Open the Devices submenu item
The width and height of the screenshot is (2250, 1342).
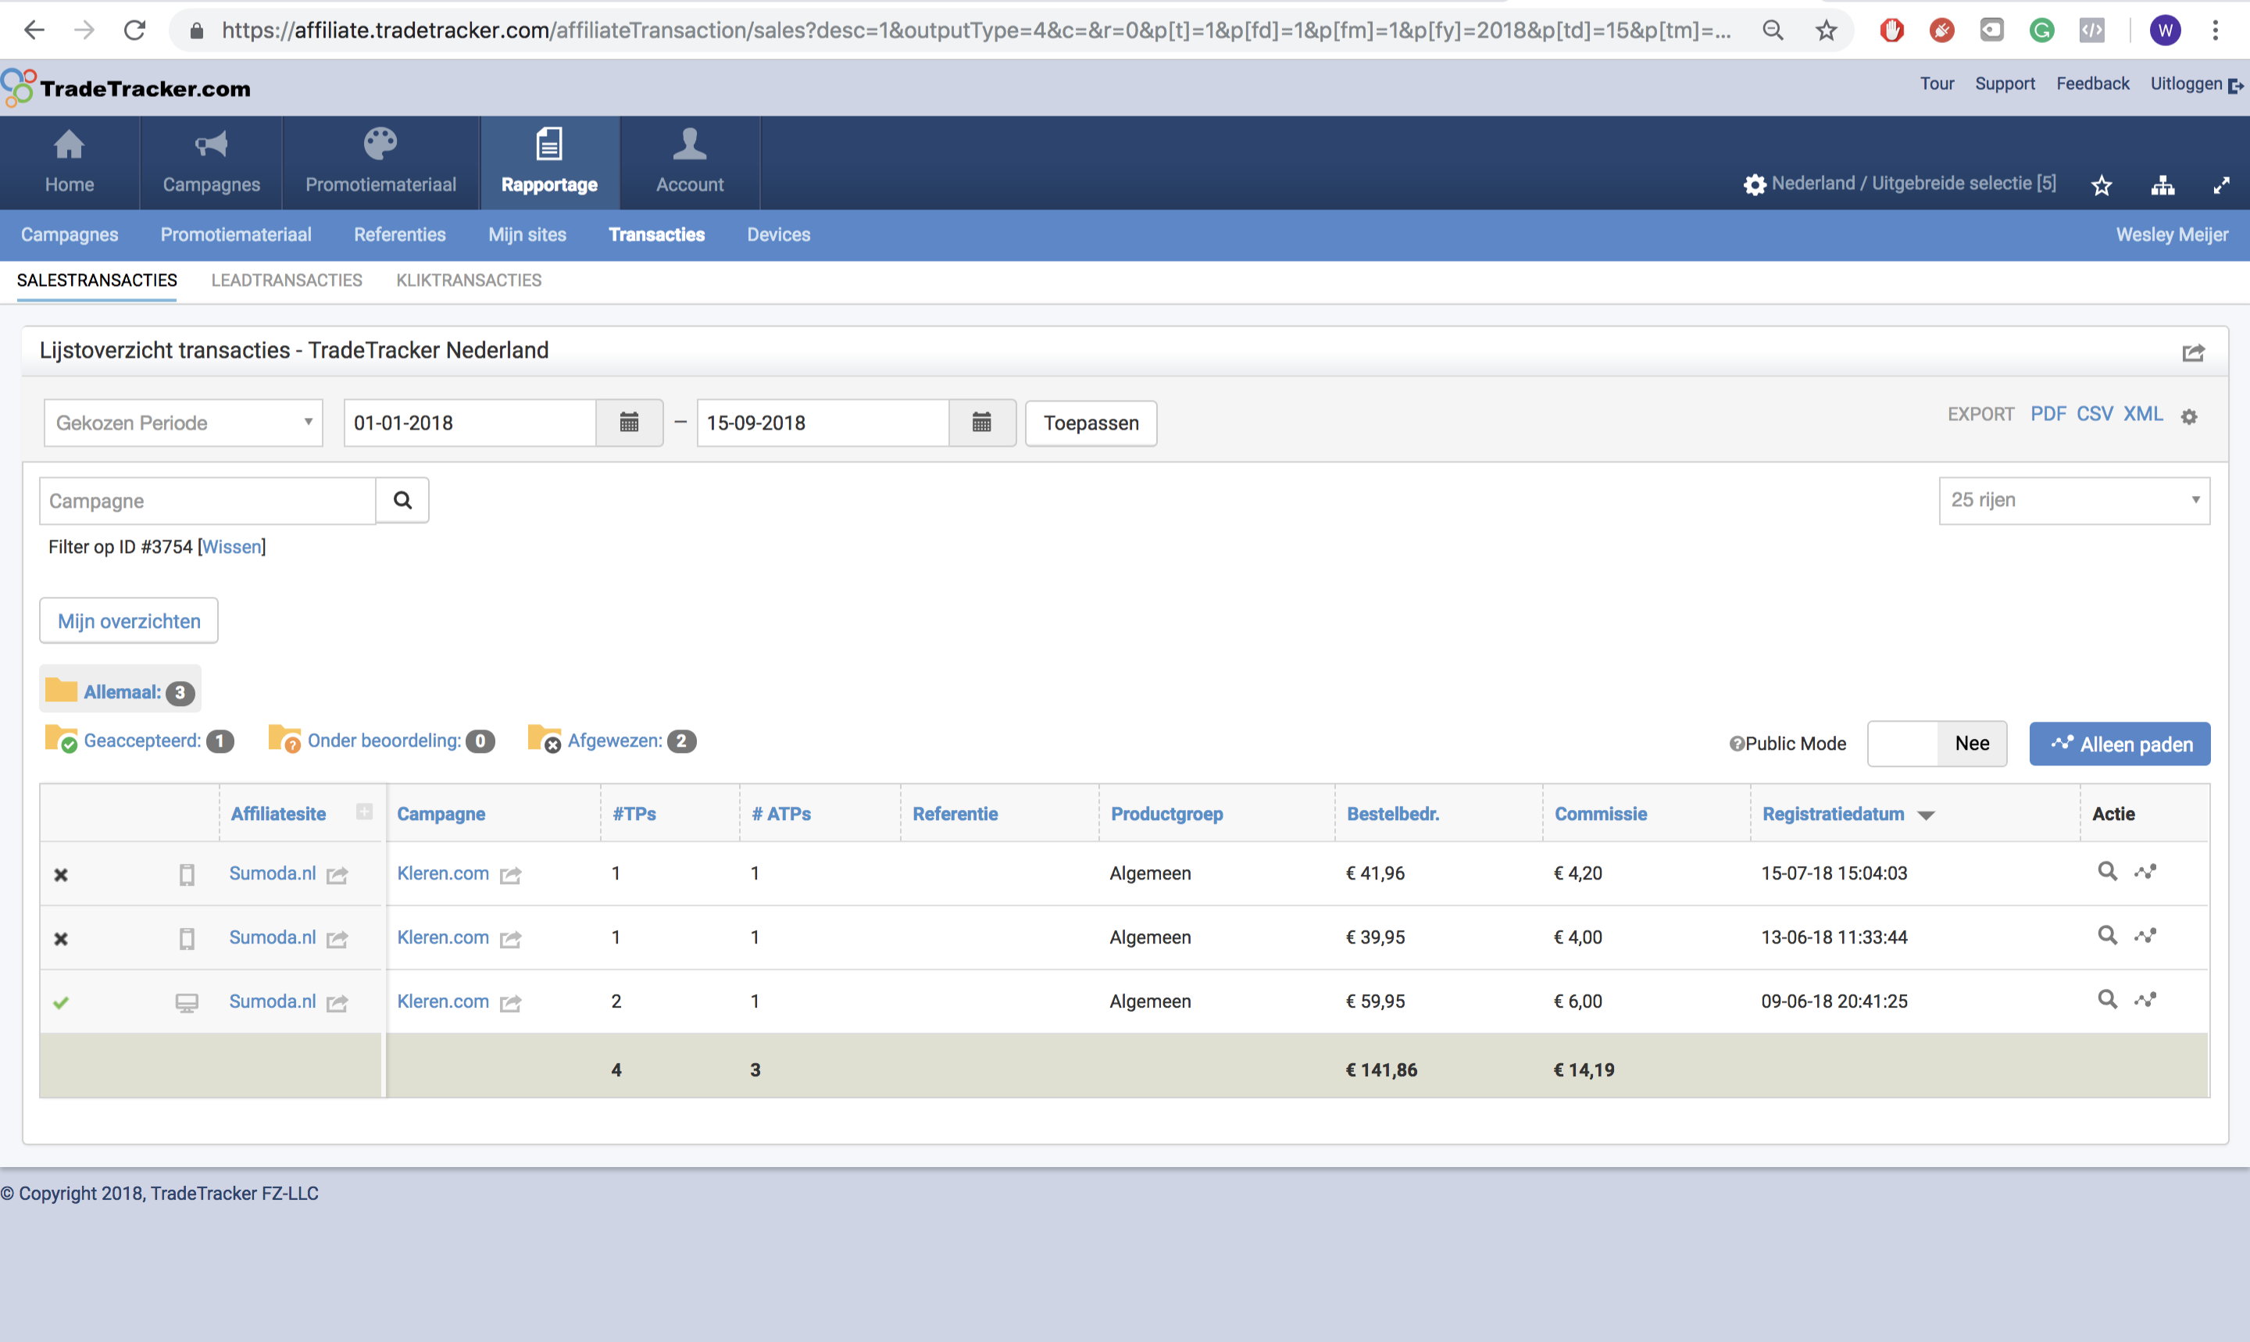(x=779, y=234)
